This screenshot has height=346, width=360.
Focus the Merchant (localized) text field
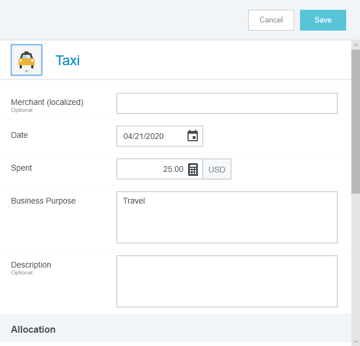[x=227, y=103]
